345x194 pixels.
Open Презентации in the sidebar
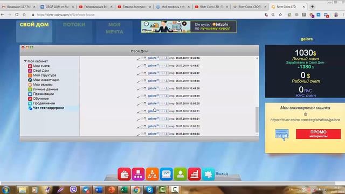[43, 94]
